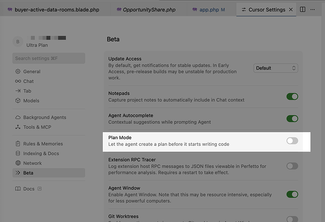The height and width of the screenshot is (222, 325).
Task: Open the General settings gear icon
Action: pos(18,71)
